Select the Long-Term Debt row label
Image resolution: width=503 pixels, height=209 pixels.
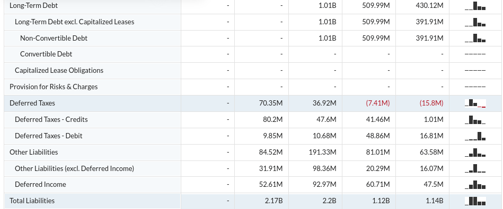[34, 6]
